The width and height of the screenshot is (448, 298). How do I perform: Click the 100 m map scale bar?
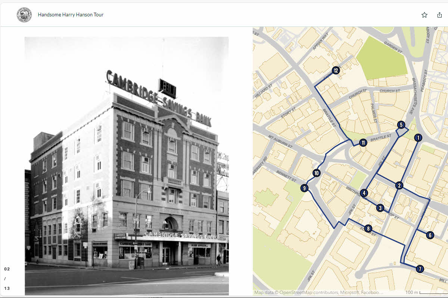[426, 292]
